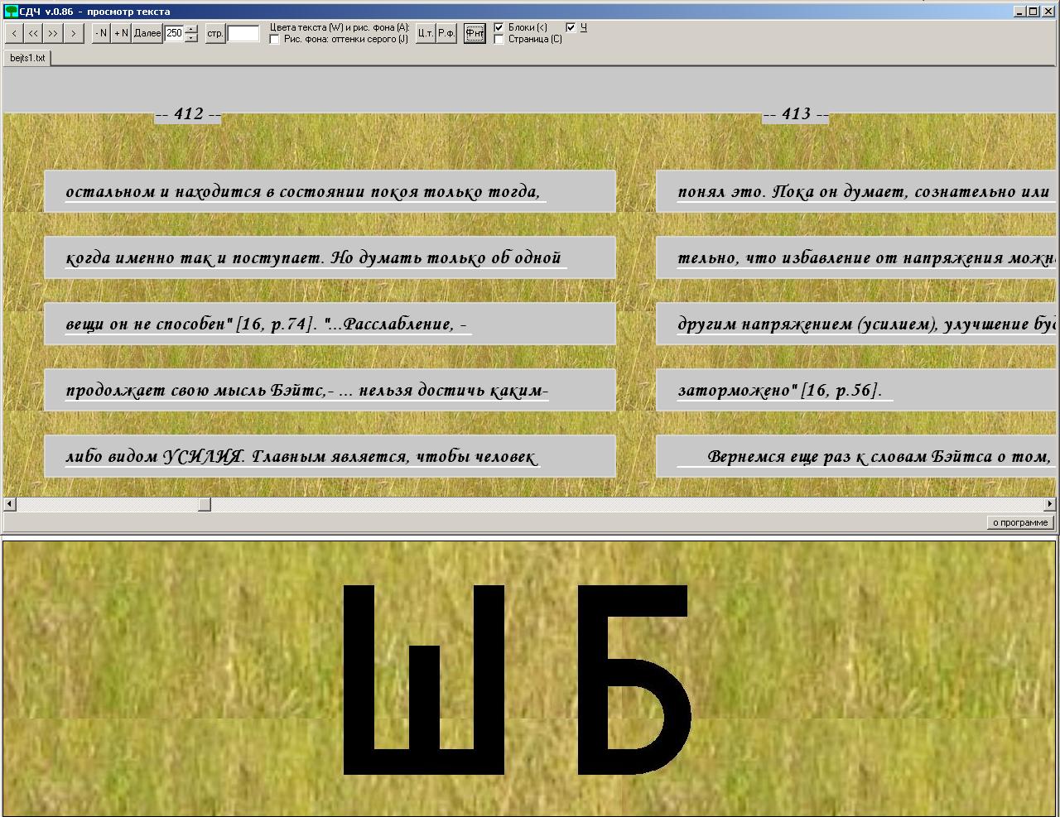Screen dimensions: 1060x817
Task: Click the single left arrow navigation button
Action: coord(14,33)
